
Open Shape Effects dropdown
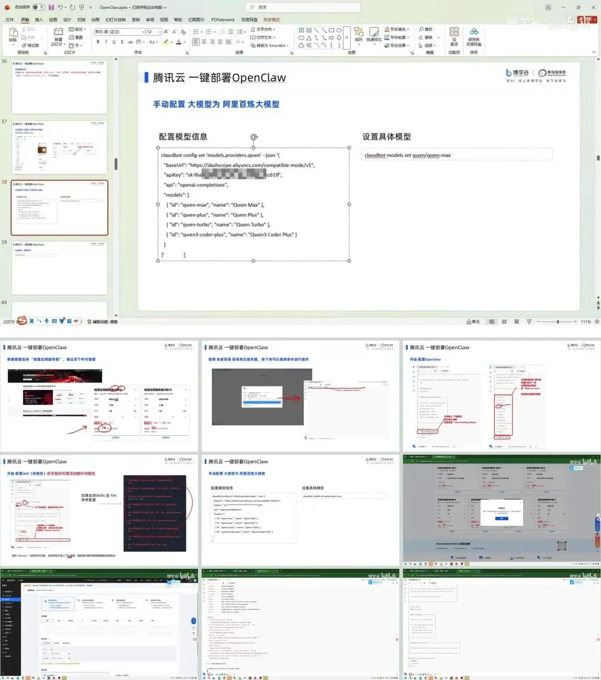[x=397, y=46]
